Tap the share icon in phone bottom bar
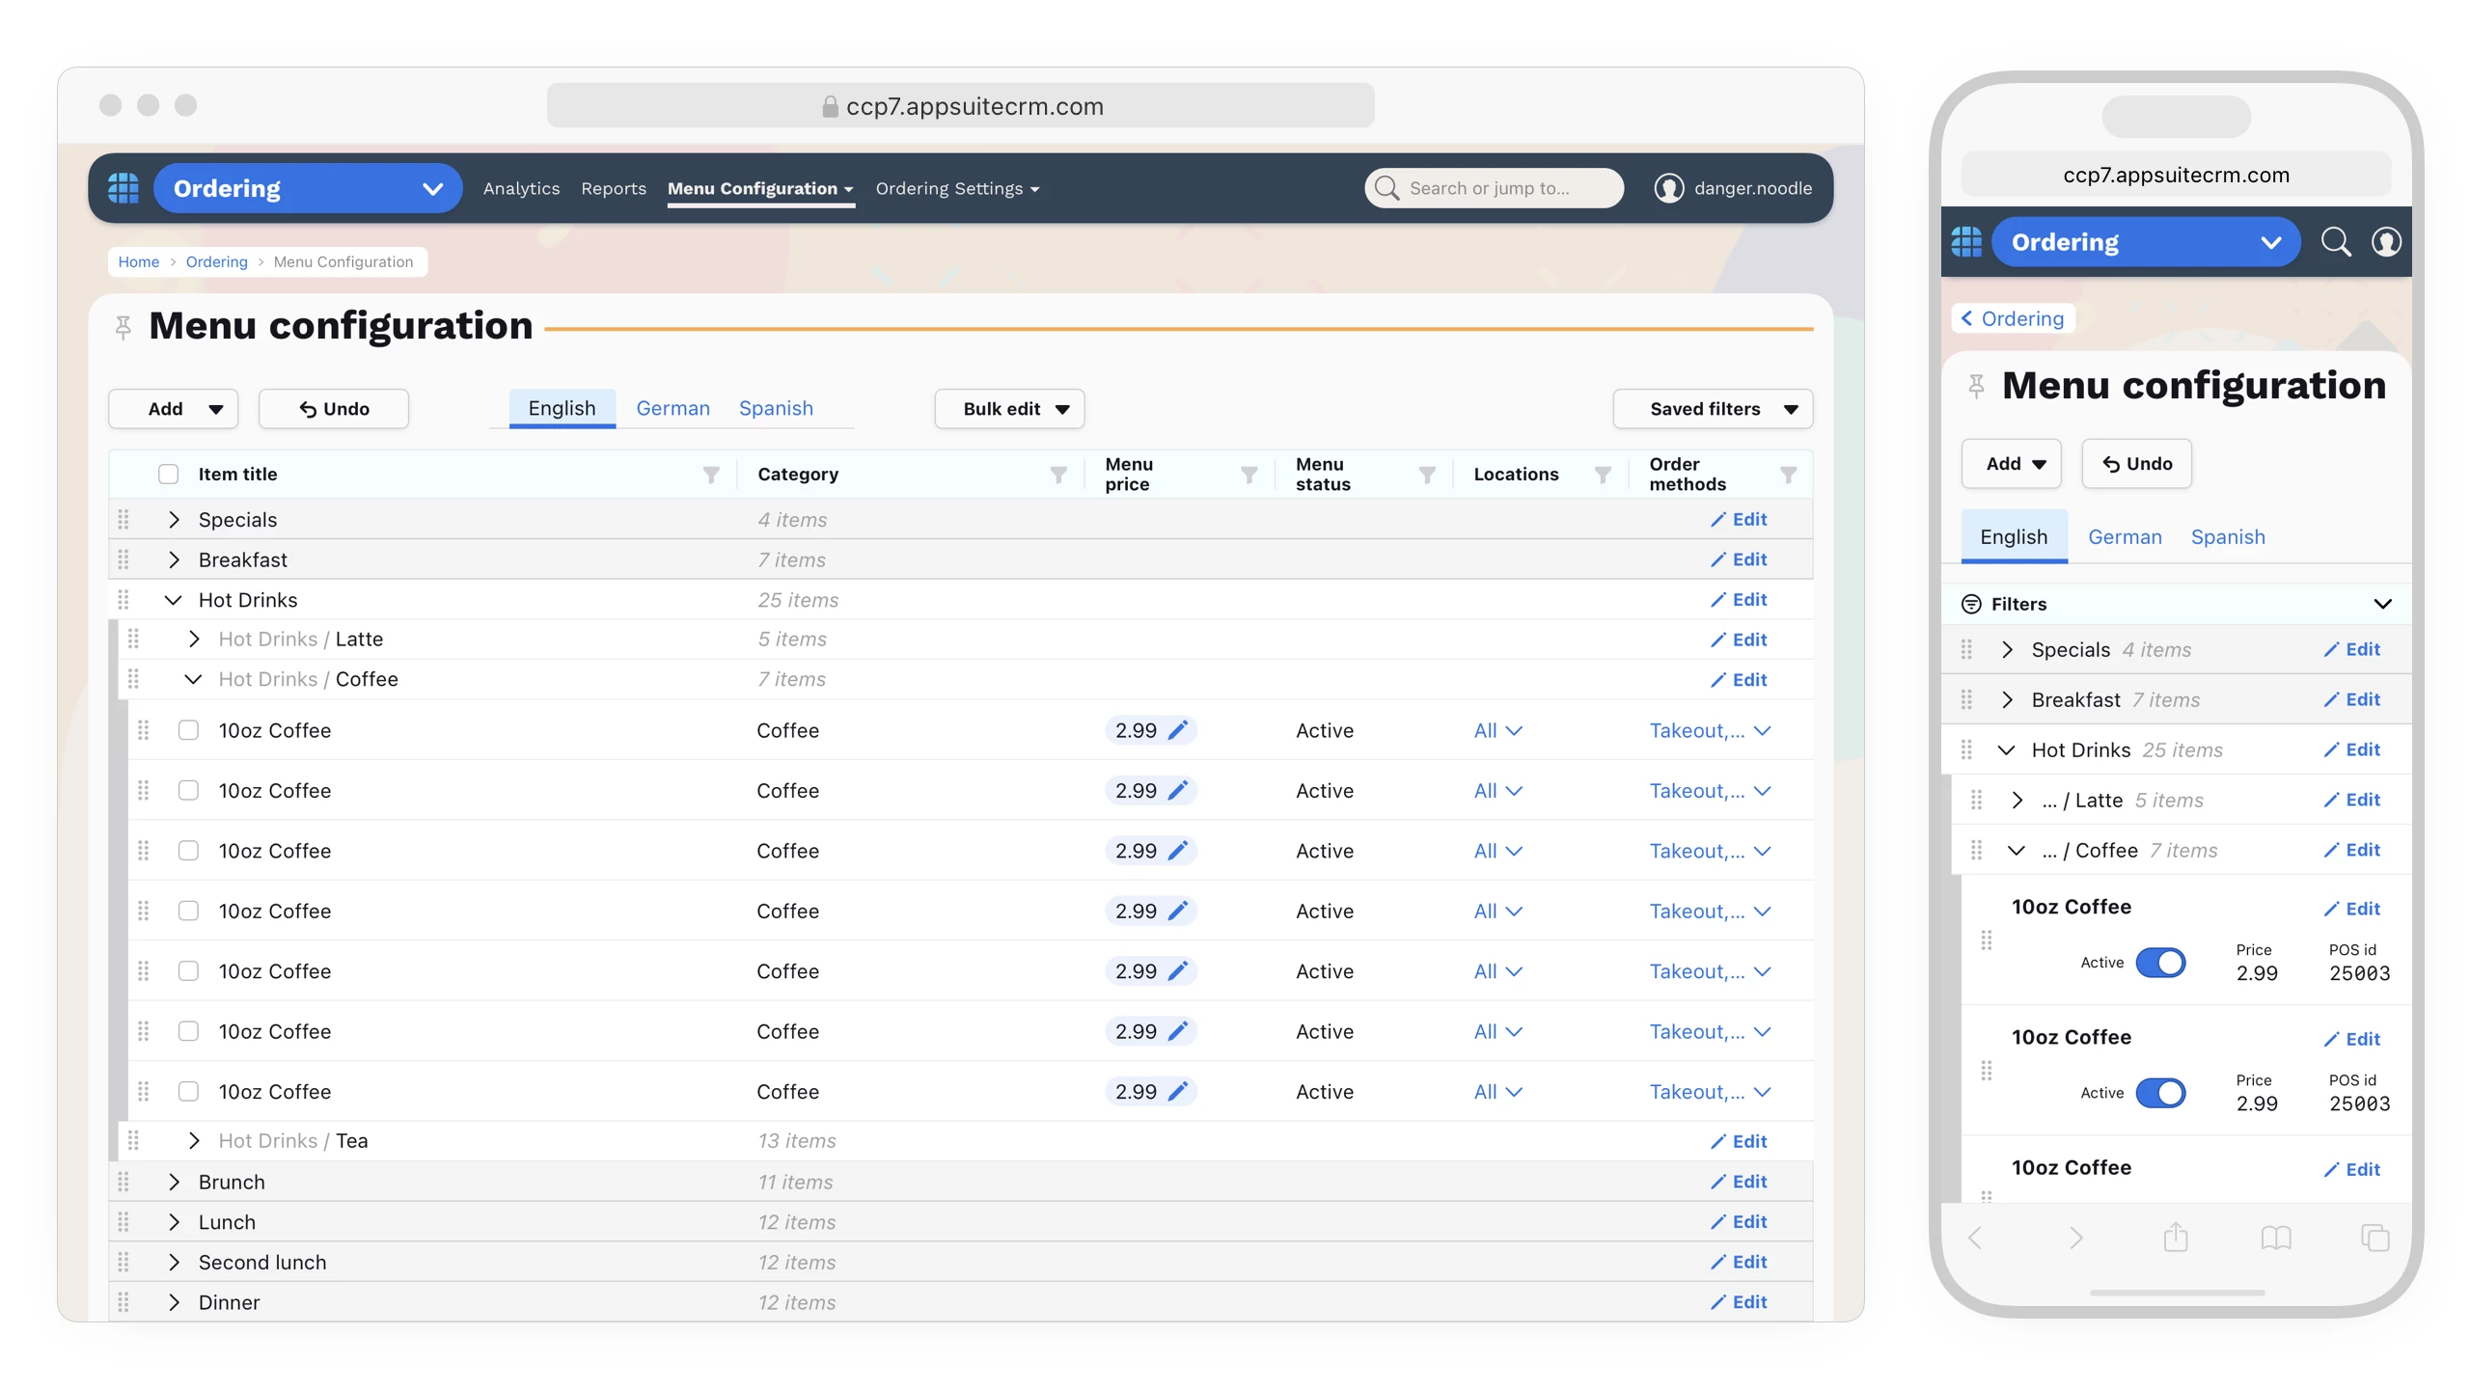The height and width of the screenshot is (1389, 2470). (2175, 1238)
